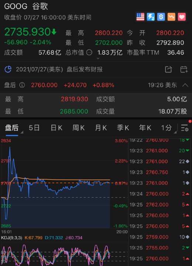Tap the J:60.734 indicator value
Viewport: 192px width, 266px height.
pos(74,238)
